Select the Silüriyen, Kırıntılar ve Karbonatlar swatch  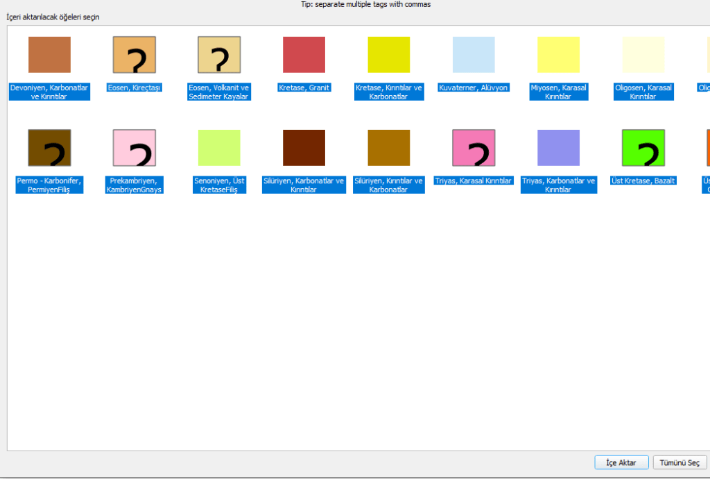pyautogui.click(x=388, y=148)
